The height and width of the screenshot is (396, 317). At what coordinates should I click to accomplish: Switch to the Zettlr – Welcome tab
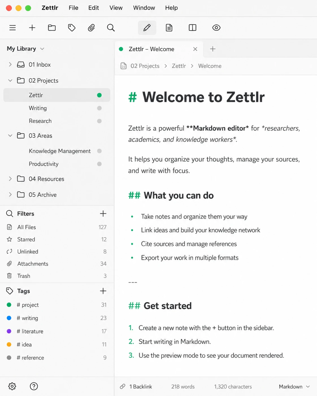point(159,49)
